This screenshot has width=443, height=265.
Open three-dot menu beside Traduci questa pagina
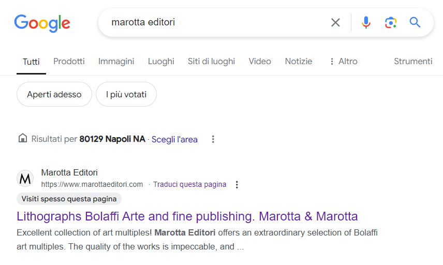(237, 184)
